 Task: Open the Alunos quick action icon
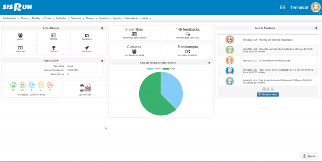21,35
